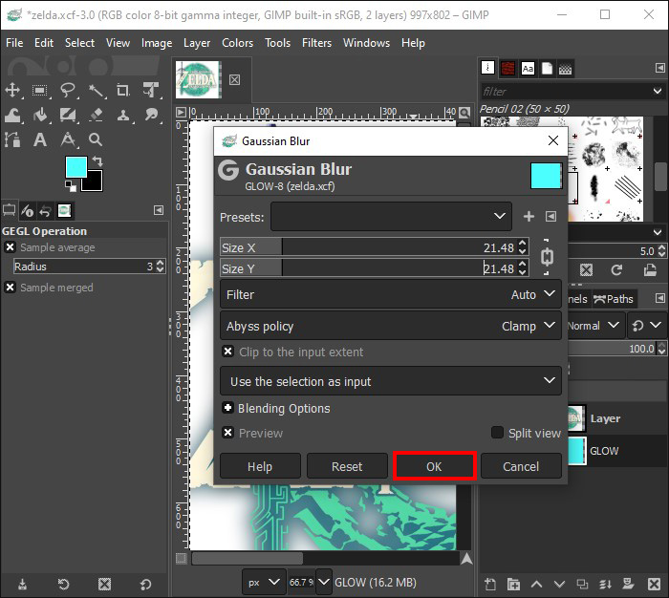Create a new layer icon
669x598 pixels.
pos(490,584)
